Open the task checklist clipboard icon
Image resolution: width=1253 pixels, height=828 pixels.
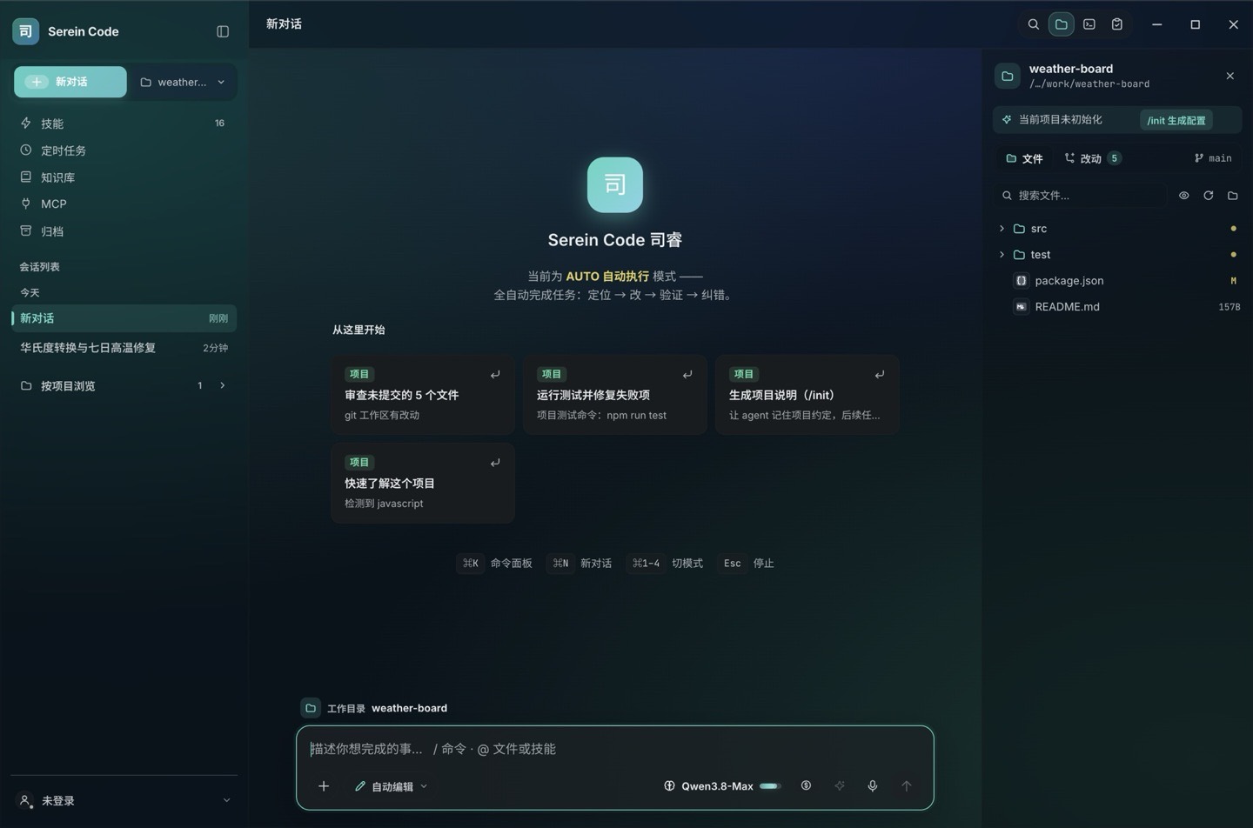tap(1116, 24)
